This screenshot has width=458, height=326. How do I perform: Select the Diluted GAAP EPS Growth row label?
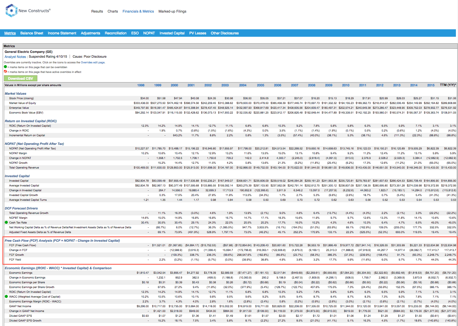tap(25, 321)
